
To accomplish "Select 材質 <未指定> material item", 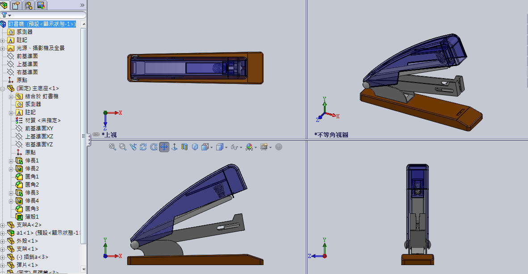I will (43, 120).
